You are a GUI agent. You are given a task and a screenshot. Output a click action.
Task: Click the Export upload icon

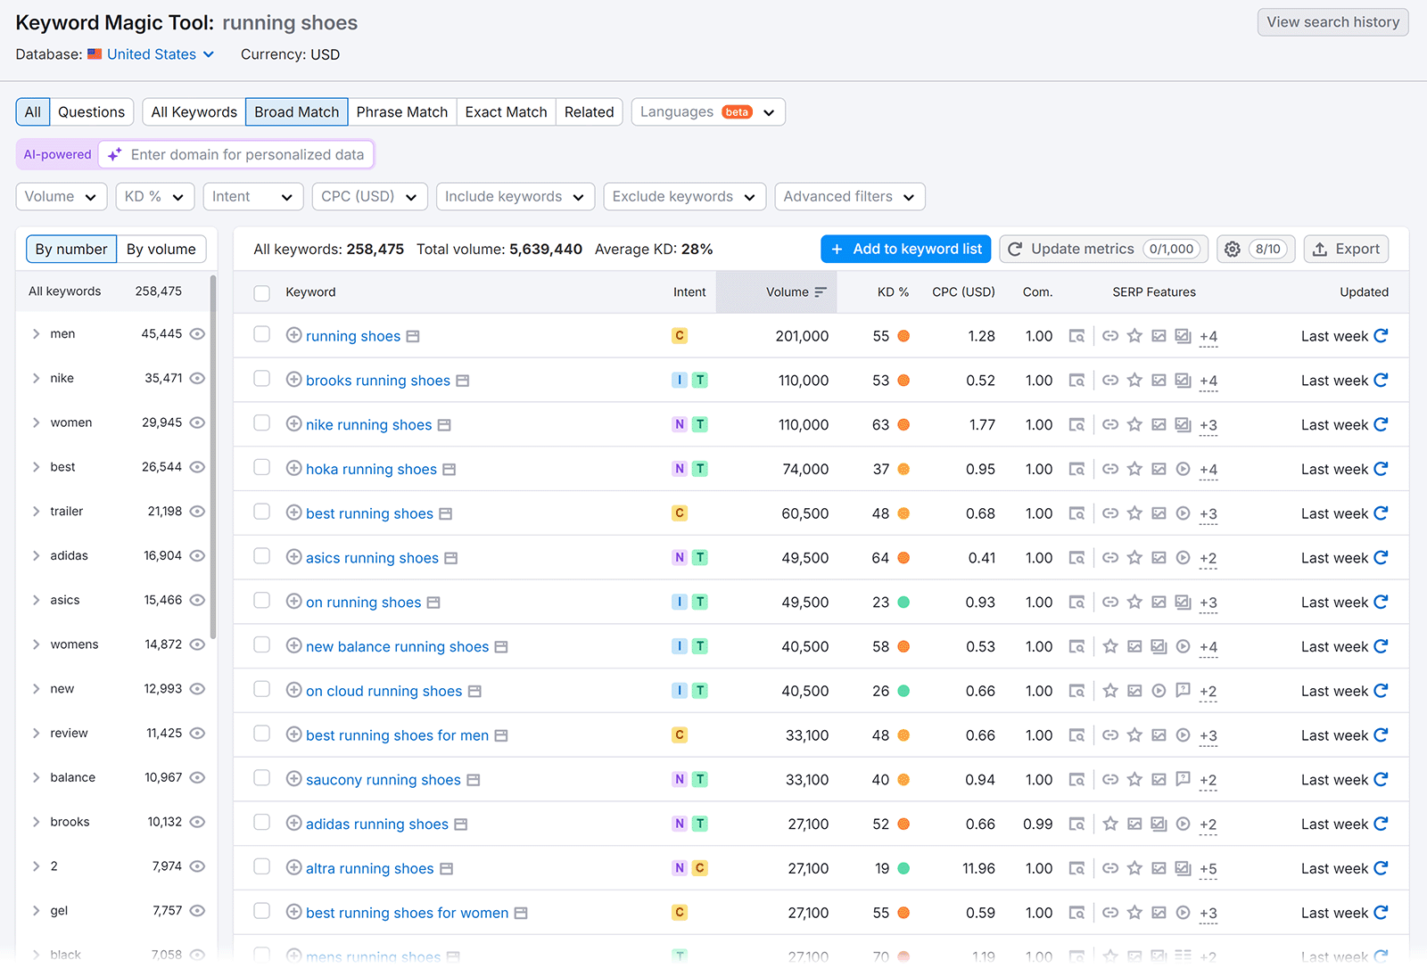point(1319,249)
